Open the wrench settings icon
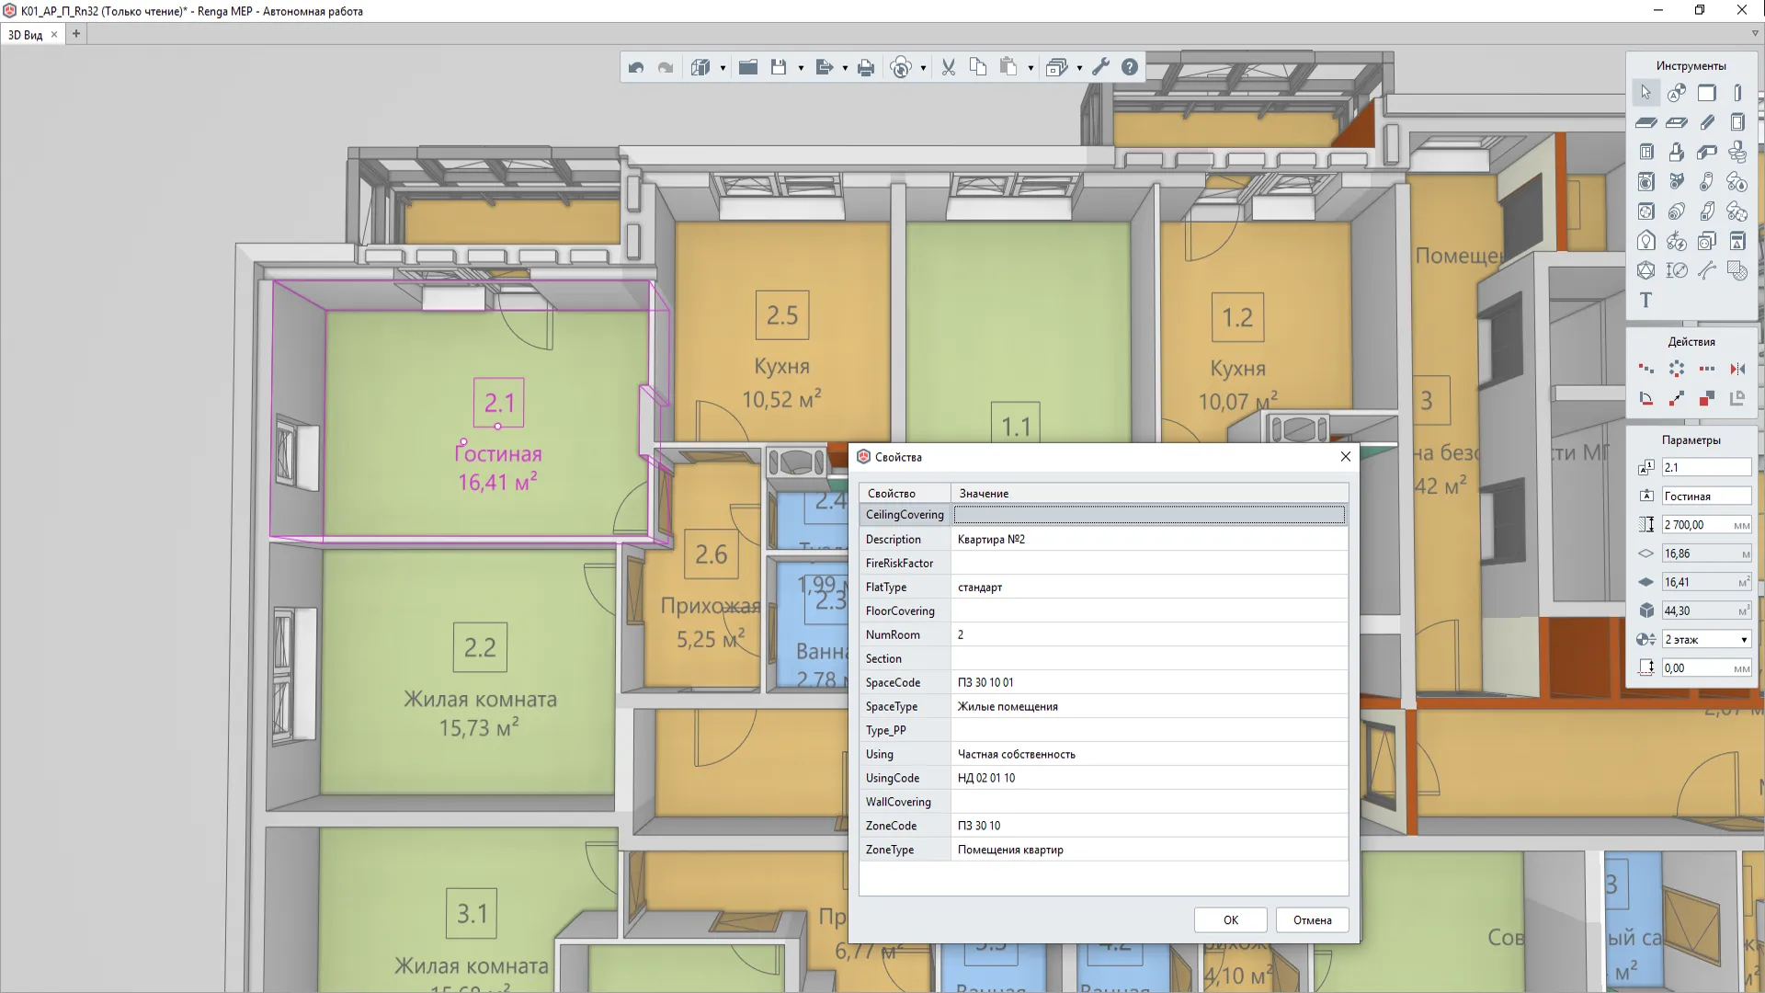 pyautogui.click(x=1100, y=67)
